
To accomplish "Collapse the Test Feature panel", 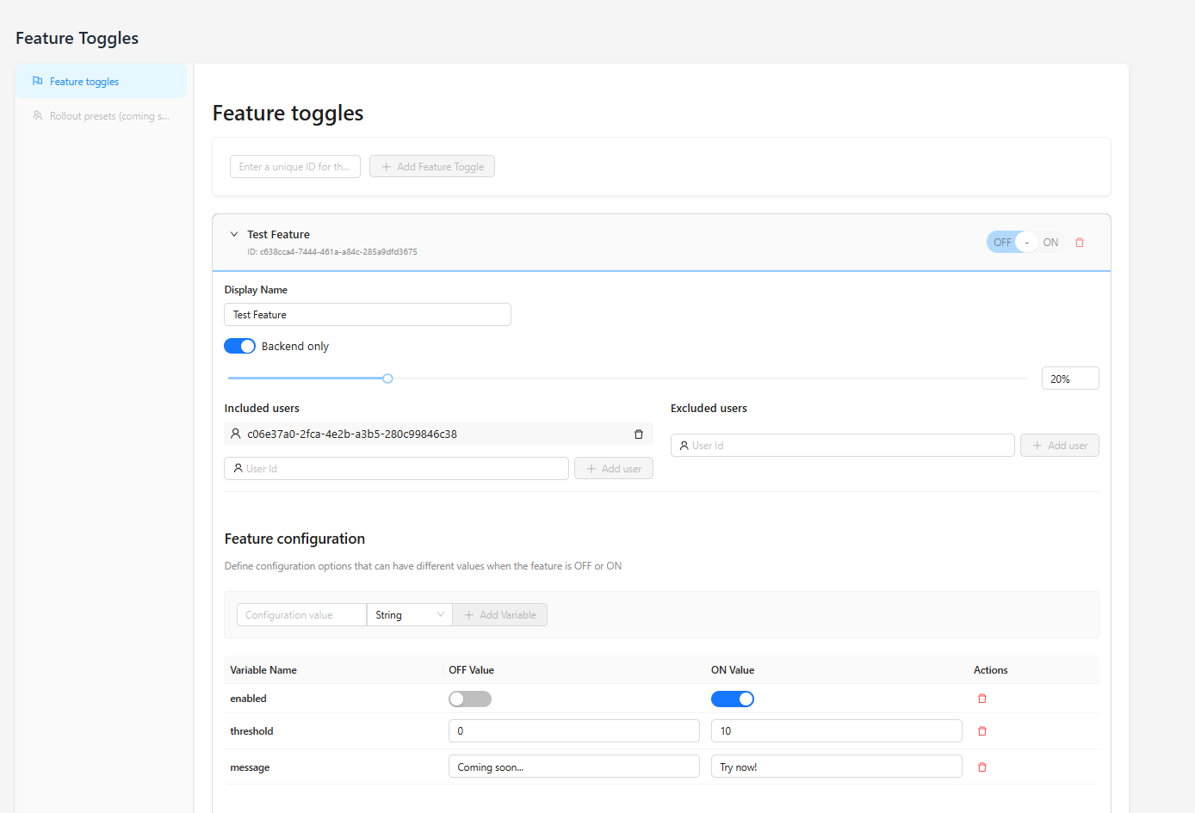I will pos(234,233).
